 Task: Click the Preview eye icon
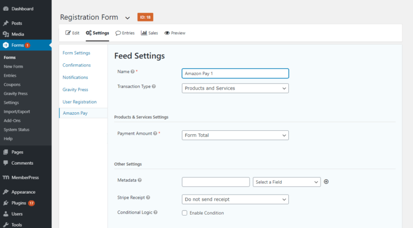click(167, 33)
